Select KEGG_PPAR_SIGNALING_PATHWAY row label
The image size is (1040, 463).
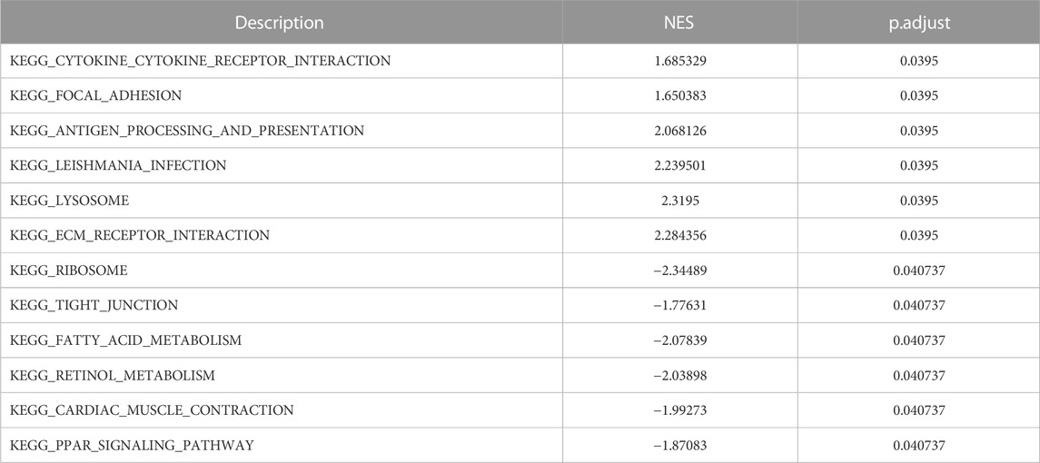click(132, 445)
